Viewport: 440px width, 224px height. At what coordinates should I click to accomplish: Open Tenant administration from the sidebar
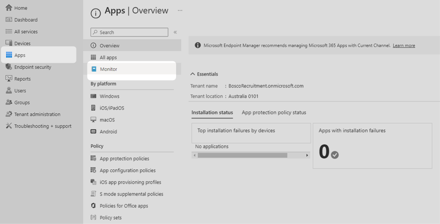(38, 114)
